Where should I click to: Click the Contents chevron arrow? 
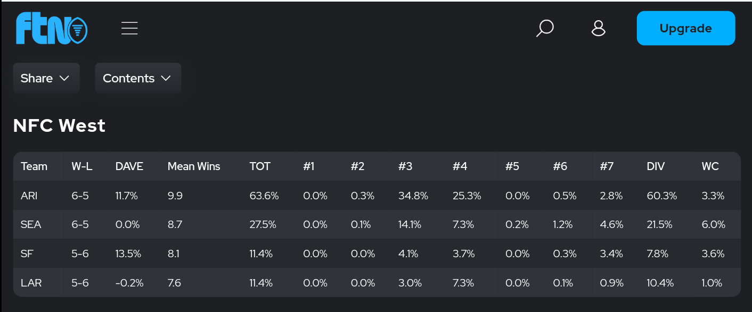click(x=166, y=78)
